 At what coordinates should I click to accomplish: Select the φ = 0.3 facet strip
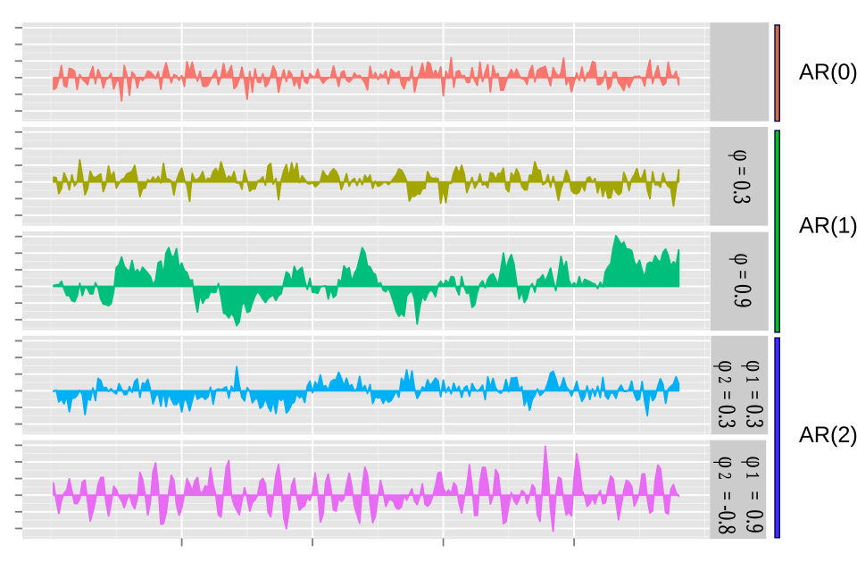739,176
